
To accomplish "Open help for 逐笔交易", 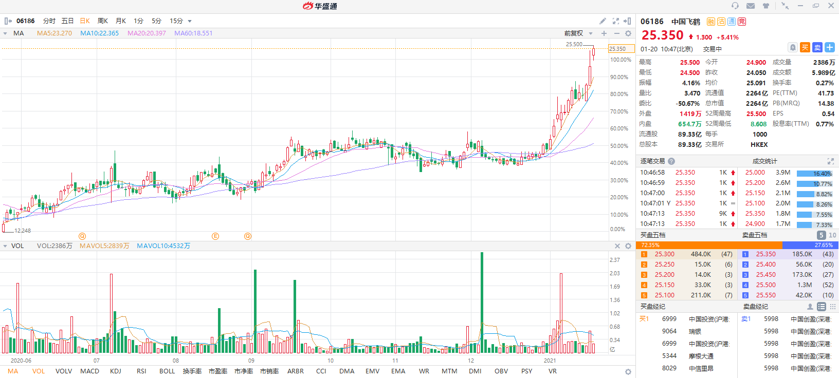I will click(671, 161).
